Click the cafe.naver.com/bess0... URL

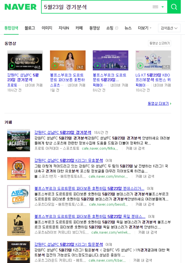click(x=109, y=205)
